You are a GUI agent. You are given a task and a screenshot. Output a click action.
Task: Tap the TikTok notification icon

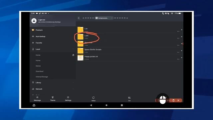click(x=40, y=13)
